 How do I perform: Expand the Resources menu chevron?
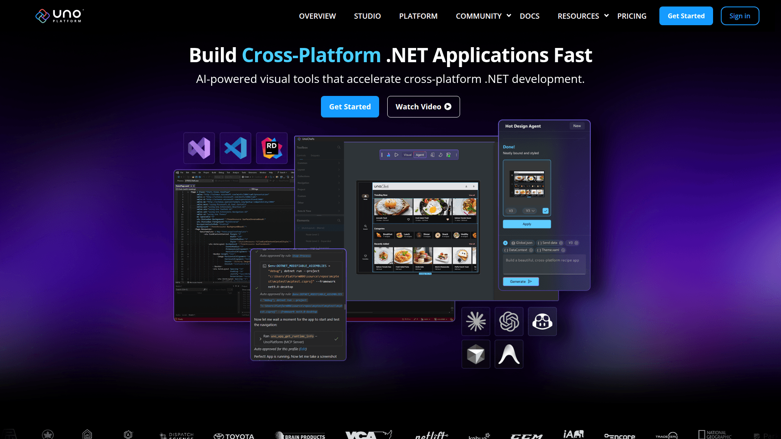(606, 16)
